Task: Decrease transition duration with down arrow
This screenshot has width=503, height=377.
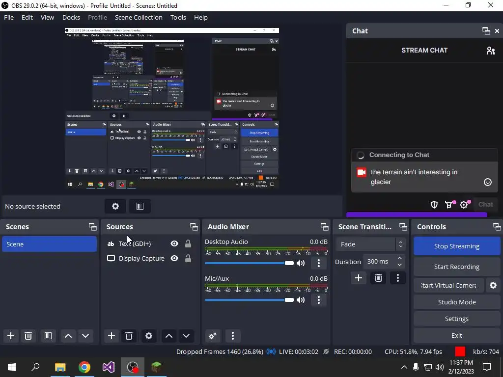Action: [x=400, y=265]
